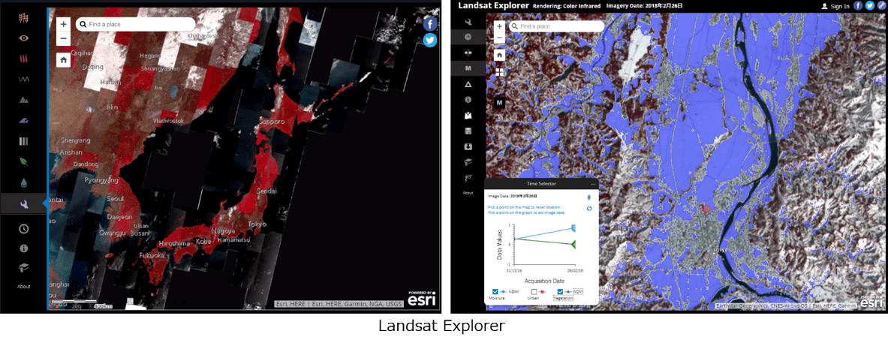Enable the Urban checkbox in Time Selector

534,291
